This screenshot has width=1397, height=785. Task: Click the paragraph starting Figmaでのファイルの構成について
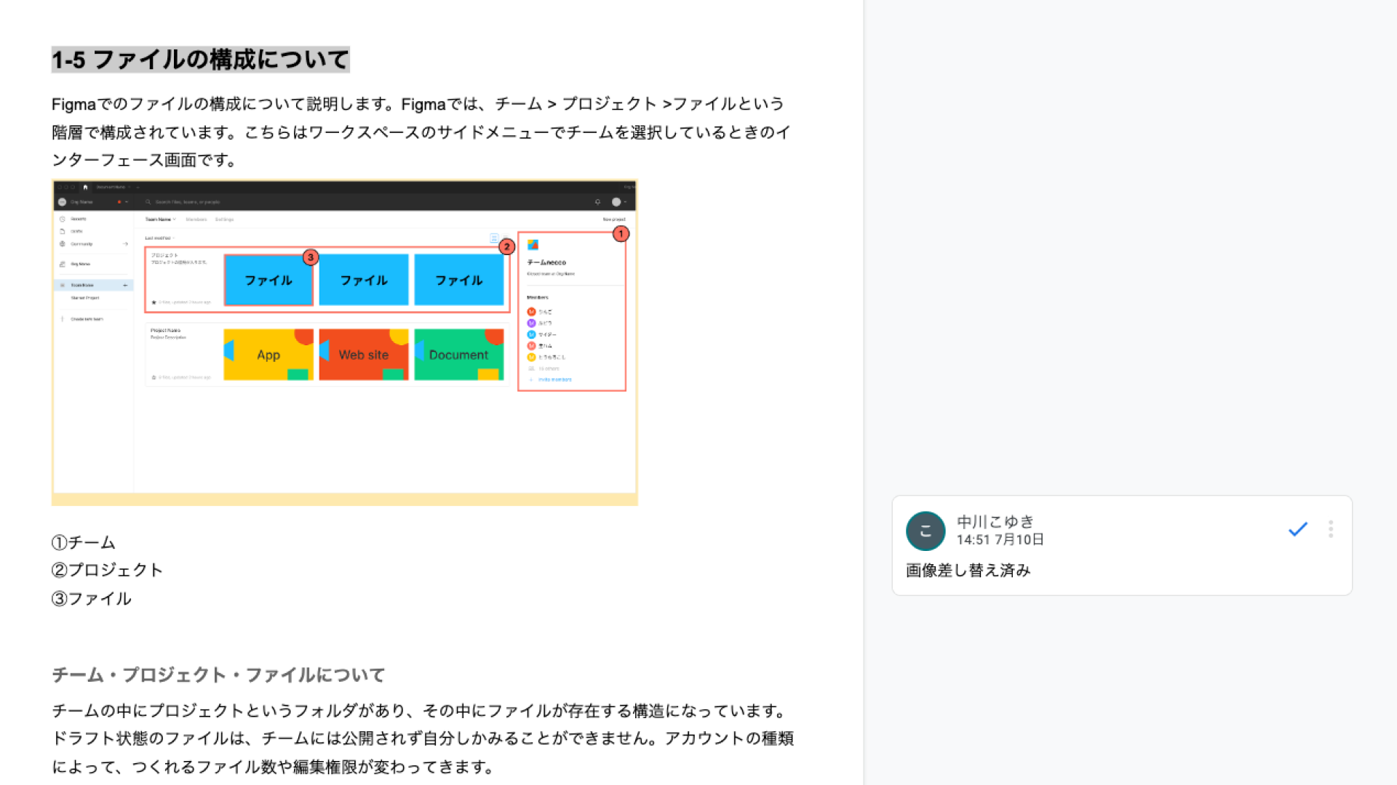click(422, 132)
